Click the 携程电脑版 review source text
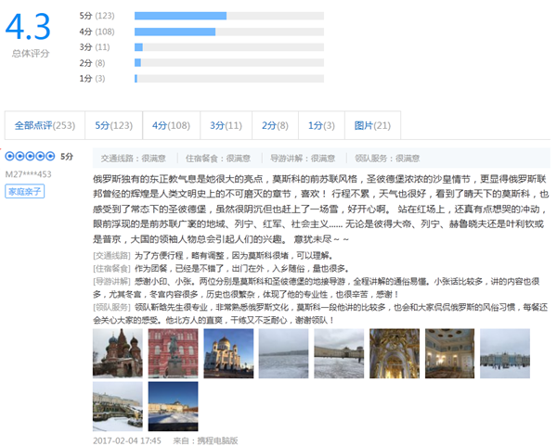The height and width of the screenshot is (446, 557). pos(217,440)
